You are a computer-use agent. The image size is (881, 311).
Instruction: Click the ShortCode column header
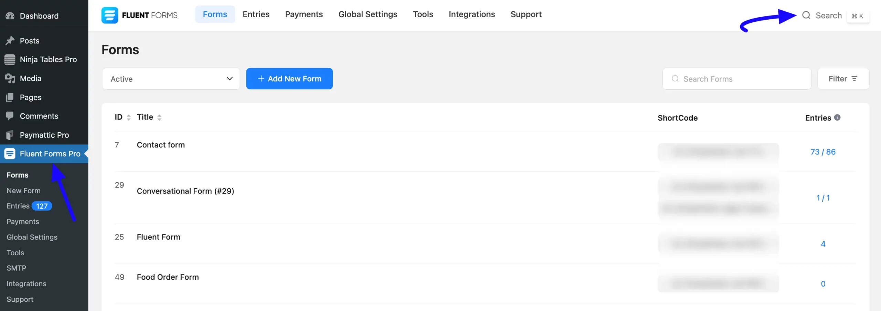coord(677,118)
